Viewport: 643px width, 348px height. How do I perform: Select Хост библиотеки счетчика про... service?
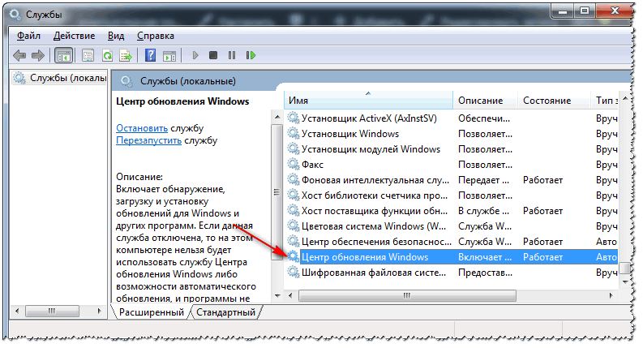(375, 195)
